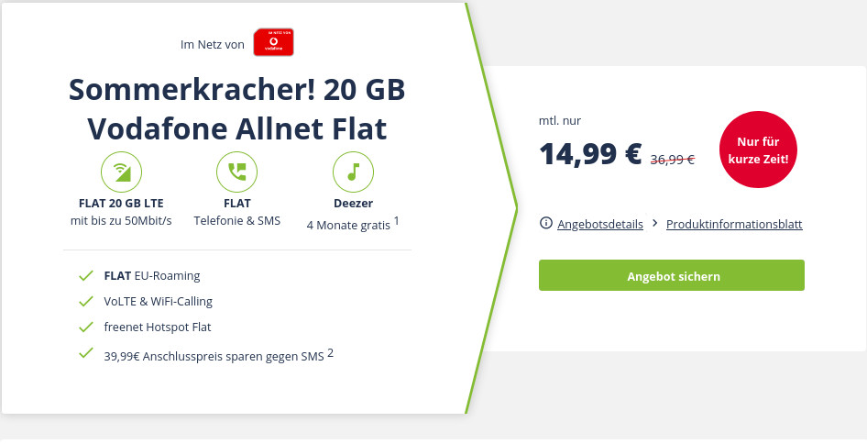The width and height of the screenshot is (867, 444).
Task: Click the crossed-out 36,99 € price
Action: tap(672, 159)
